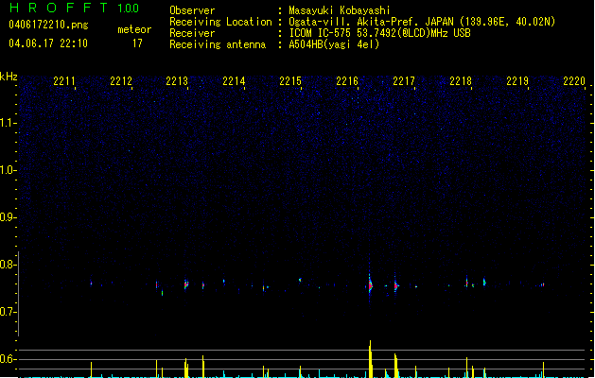The width and height of the screenshot is (595, 378).
Task: Click the timestamp 04.06.17 22:10
Action: 48,43
